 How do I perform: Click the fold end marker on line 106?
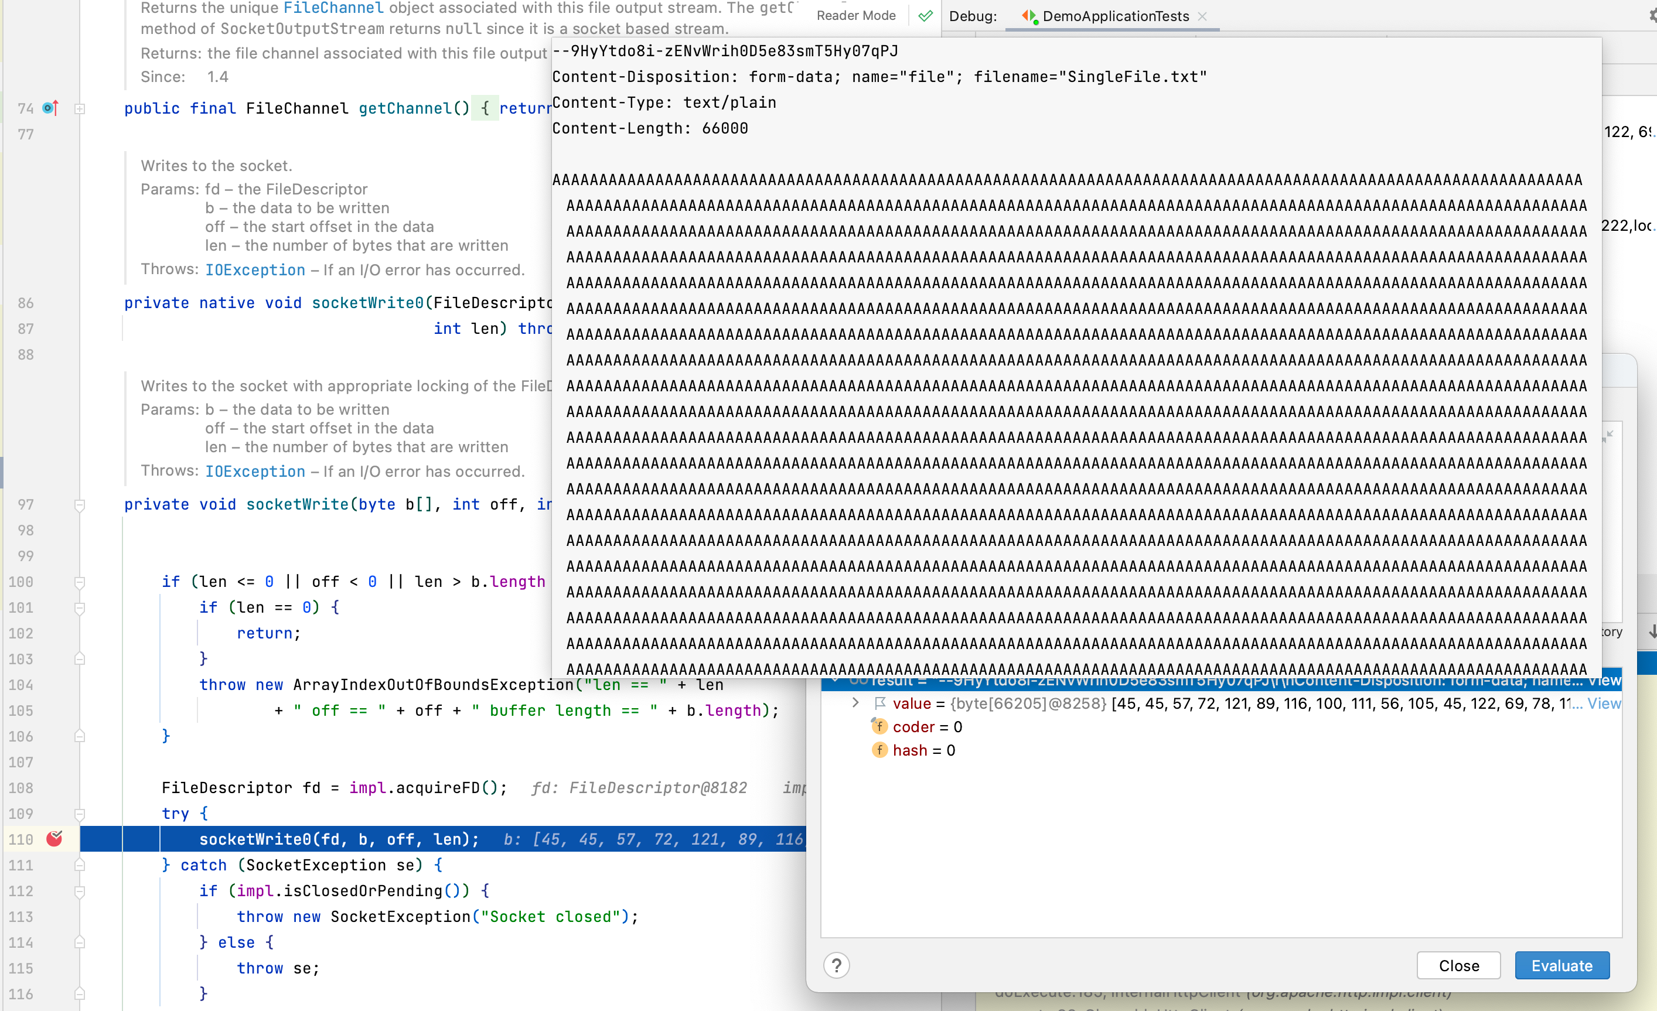pyautogui.click(x=79, y=736)
